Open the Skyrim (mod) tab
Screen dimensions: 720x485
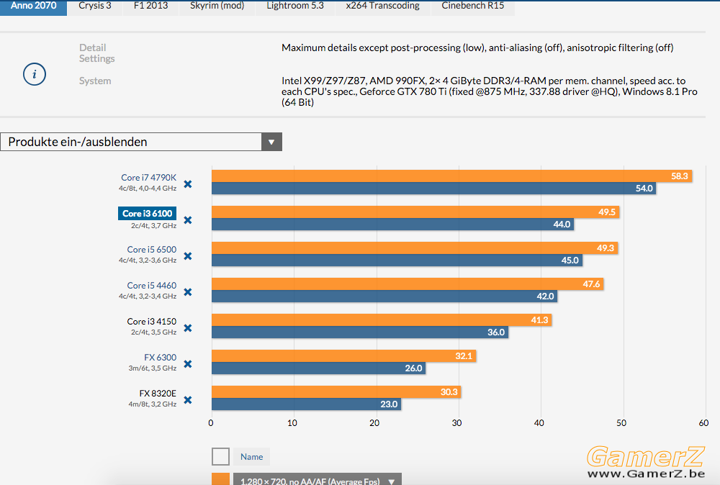[x=217, y=7]
